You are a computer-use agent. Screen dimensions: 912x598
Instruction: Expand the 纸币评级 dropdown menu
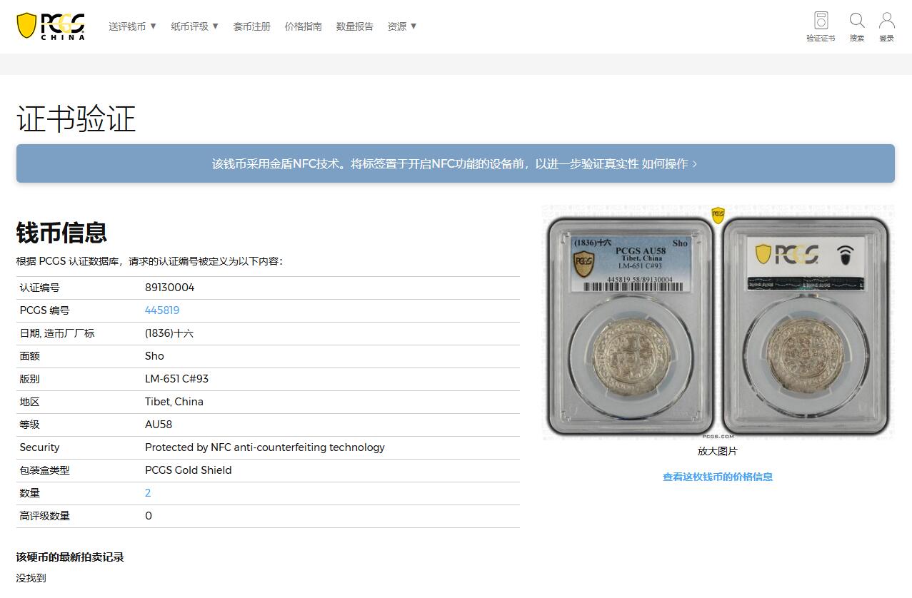(194, 26)
